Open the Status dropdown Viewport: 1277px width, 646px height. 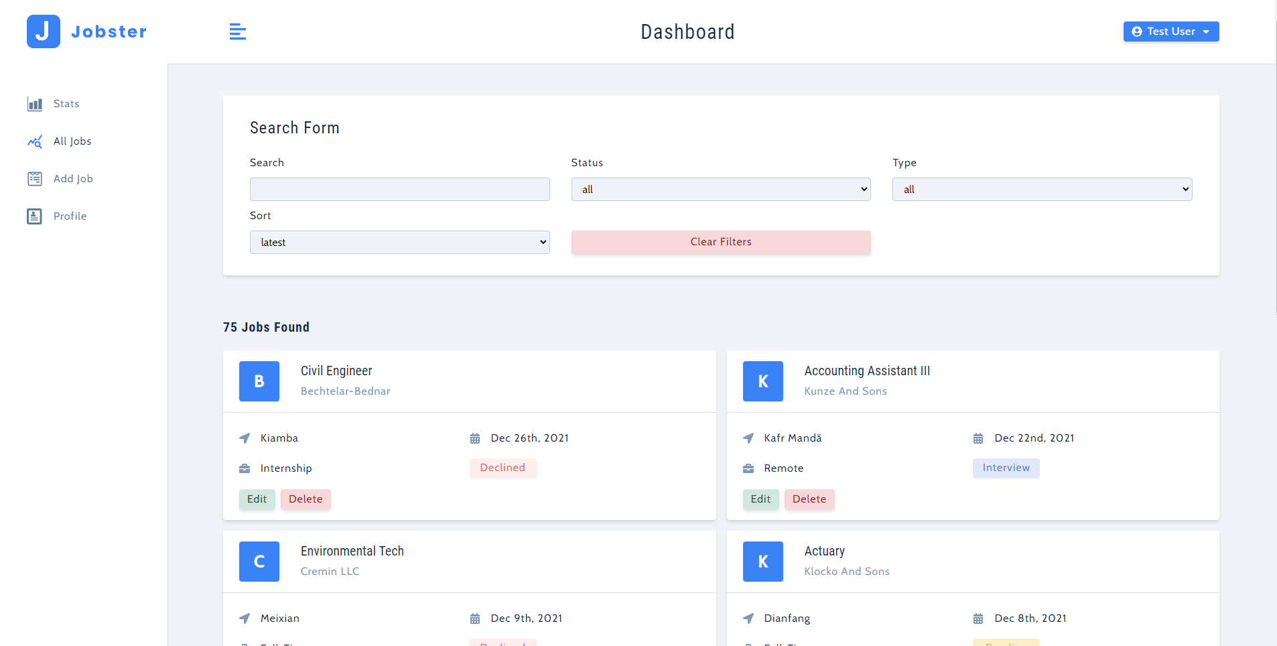click(x=720, y=190)
